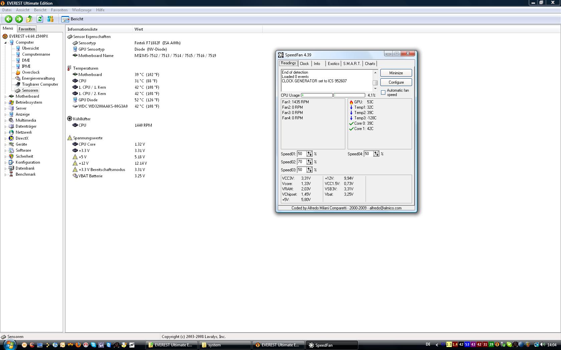
Task: Select the CPU Core voltage row
Action: [109, 144]
